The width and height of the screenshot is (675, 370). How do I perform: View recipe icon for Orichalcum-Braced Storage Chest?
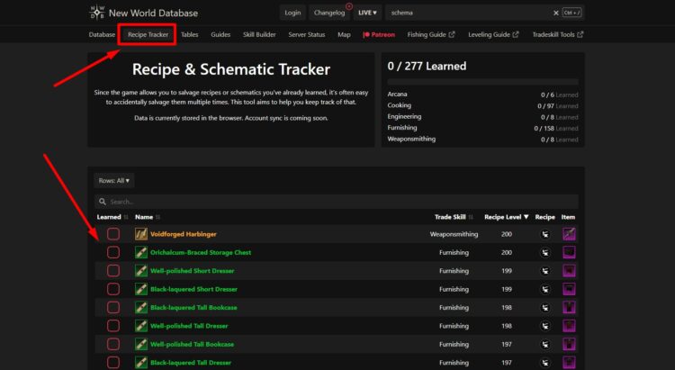tap(545, 252)
